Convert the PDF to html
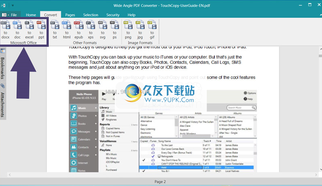This screenshot has width=322, height=186. pos(67,30)
